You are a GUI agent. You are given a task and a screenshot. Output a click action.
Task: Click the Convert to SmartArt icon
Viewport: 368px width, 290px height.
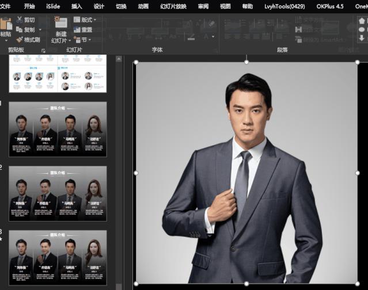coord(298,40)
